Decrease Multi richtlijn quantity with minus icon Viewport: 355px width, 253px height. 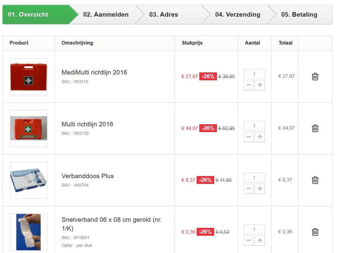(x=248, y=137)
